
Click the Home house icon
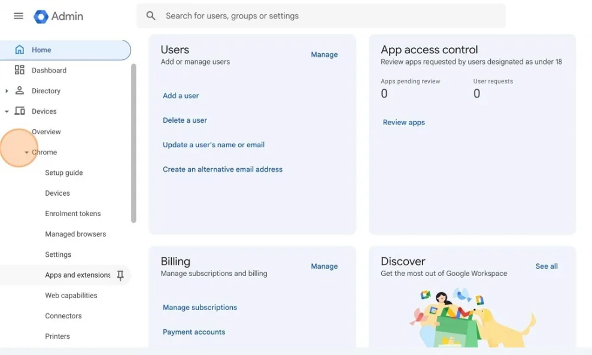click(x=20, y=50)
